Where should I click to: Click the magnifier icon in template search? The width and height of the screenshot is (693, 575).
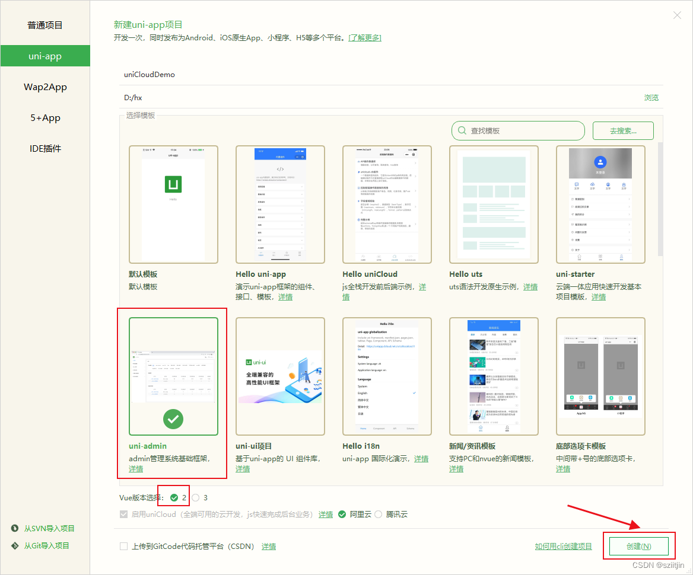(x=462, y=131)
